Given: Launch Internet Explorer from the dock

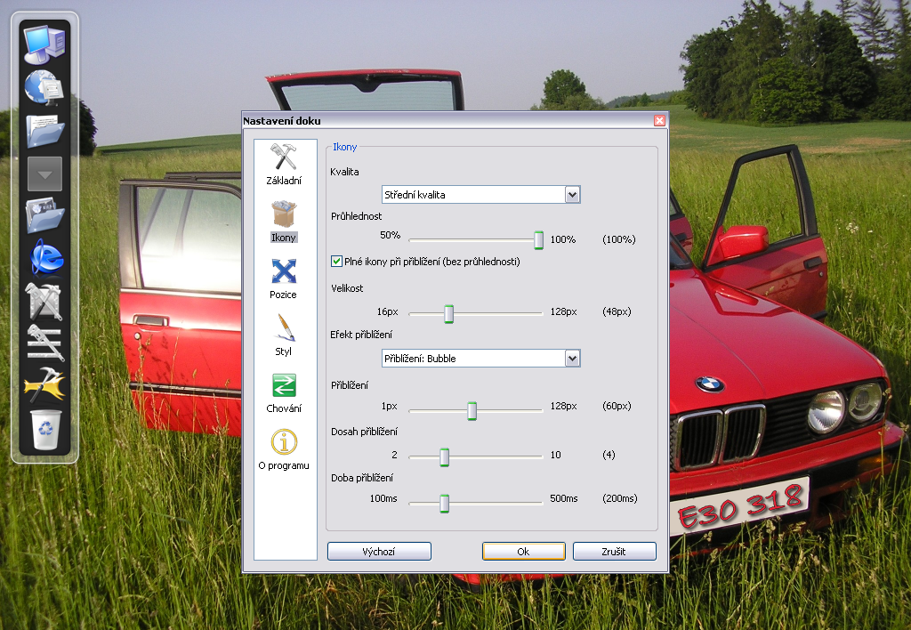Looking at the screenshot, I should pos(46,256).
